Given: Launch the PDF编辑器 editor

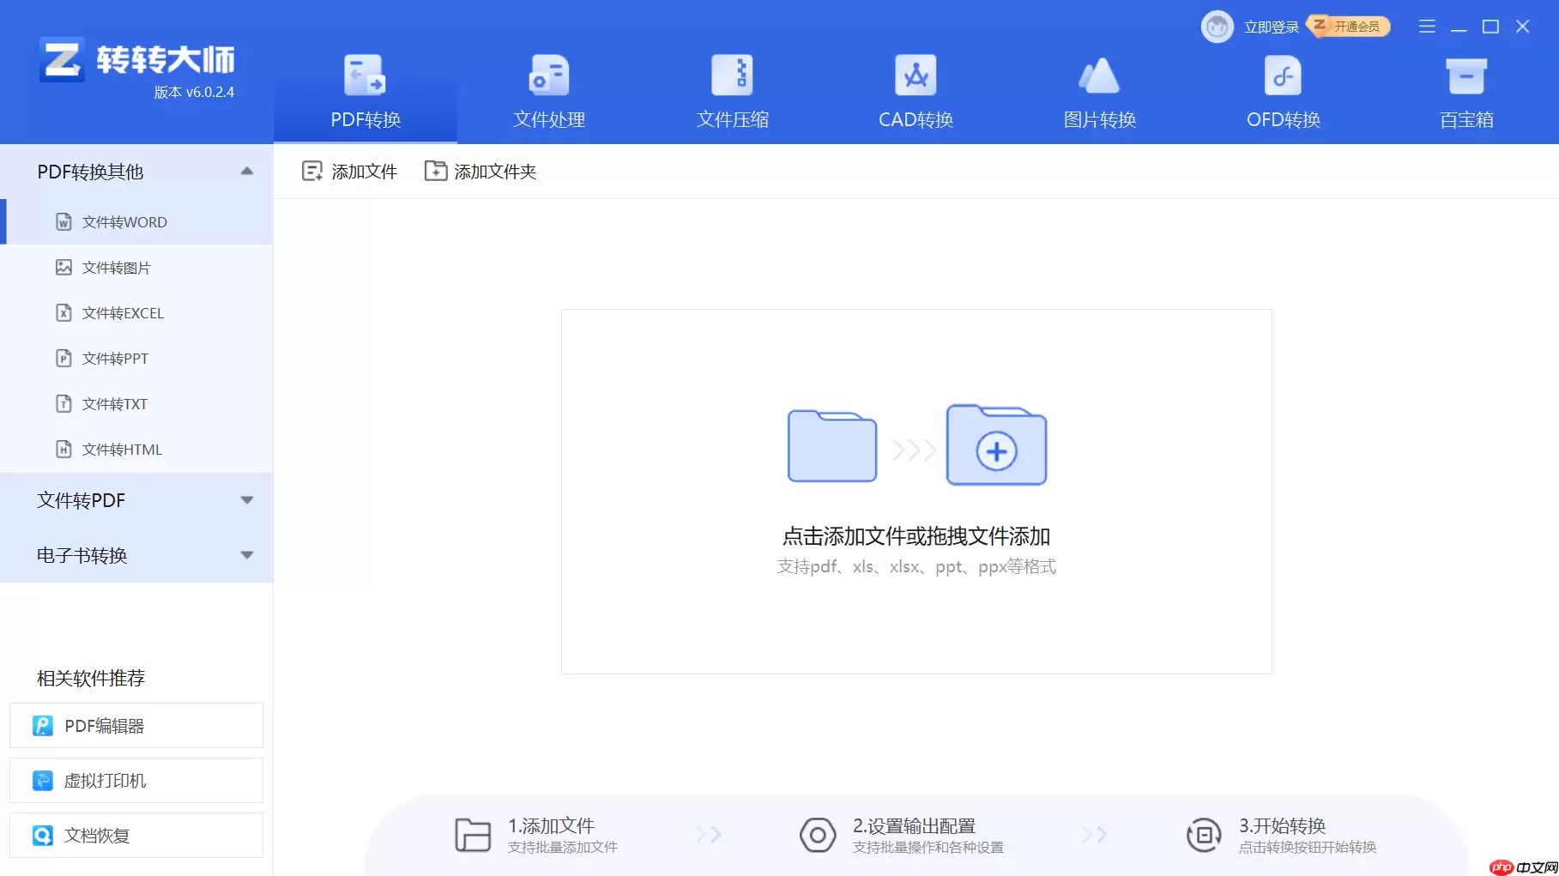Looking at the screenshot, I should click(x=135, y=725).
